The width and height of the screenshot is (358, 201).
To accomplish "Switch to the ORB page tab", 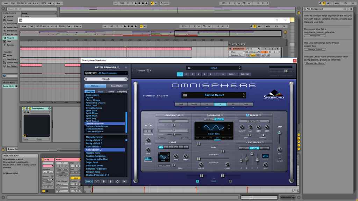I will 181,104.
